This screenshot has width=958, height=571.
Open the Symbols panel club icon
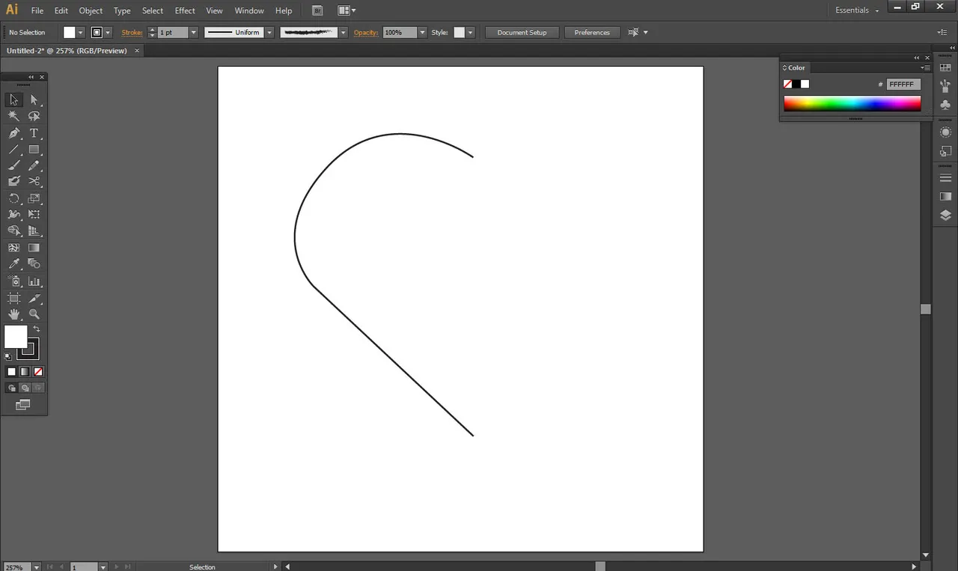click(x=945, y=105)
